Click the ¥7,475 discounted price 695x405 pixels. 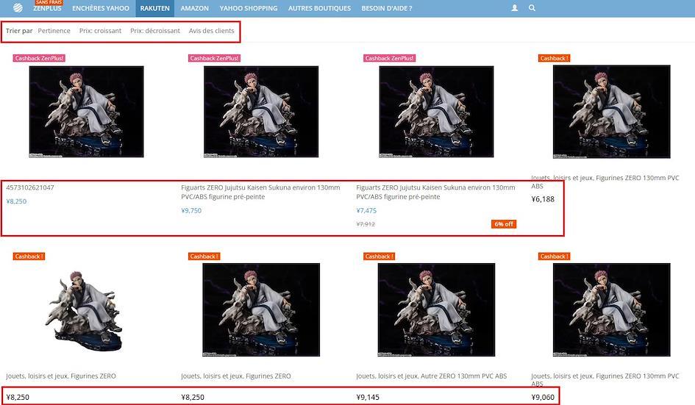366,210
